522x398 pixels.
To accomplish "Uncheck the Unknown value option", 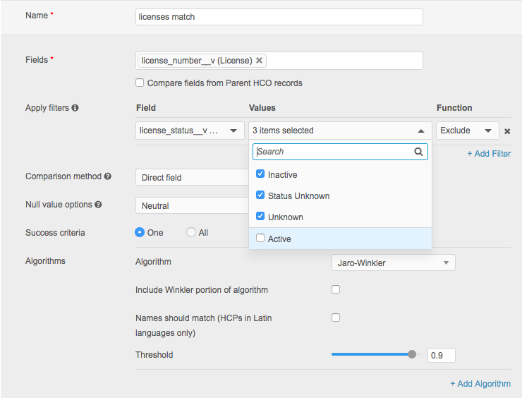I will pos(260,217).
